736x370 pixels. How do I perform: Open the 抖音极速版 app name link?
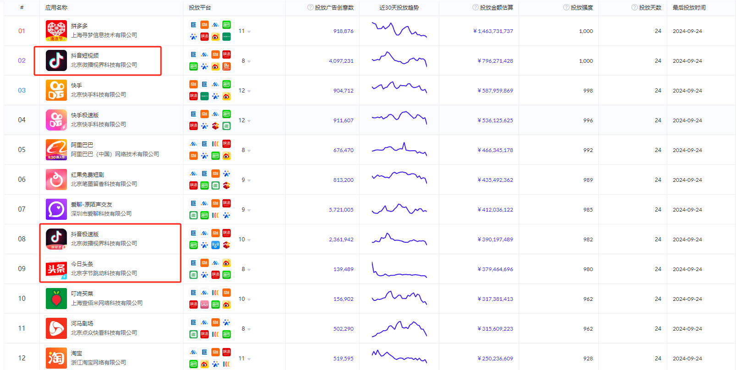[85, 234]
